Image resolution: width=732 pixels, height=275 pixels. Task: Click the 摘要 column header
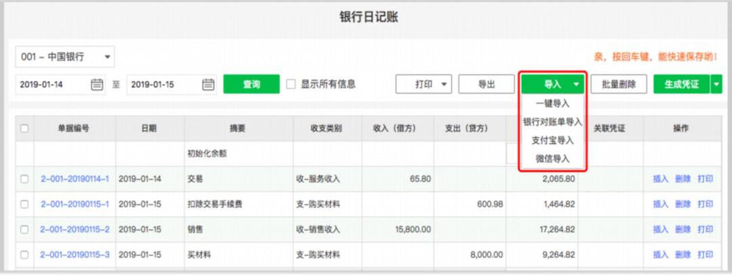coord(238,128)
